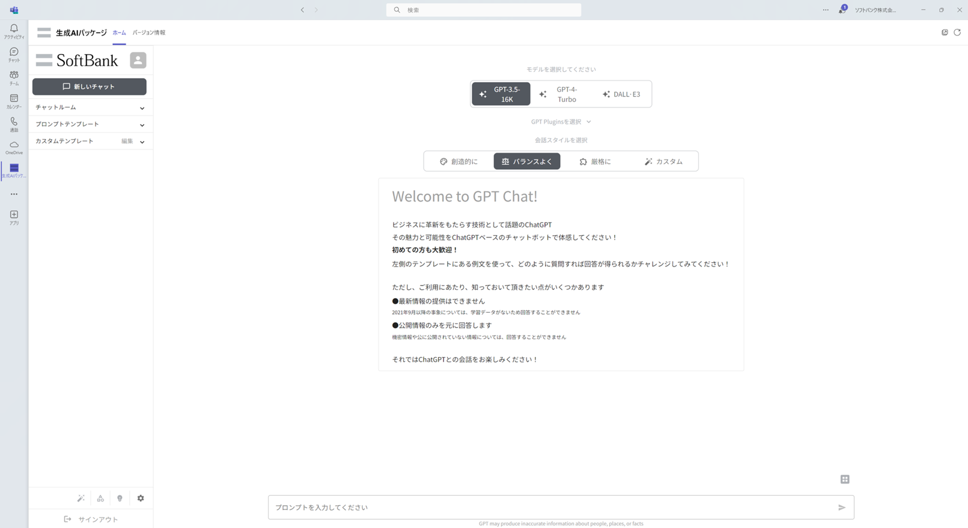The height and width of the screenshot is (528, 968).
Task: Click the magic wand icon in sidebar footer
Action: point(81,498)
